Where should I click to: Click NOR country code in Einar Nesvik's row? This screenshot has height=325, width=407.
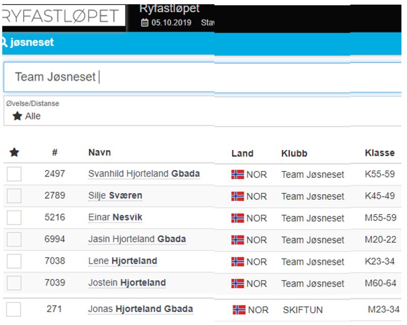click(x=256, y=218)
